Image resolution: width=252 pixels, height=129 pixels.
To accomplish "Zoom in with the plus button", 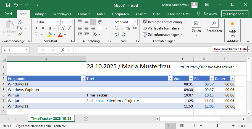I will (x=233, y=126).
